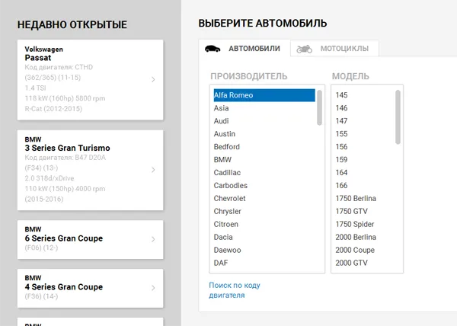Viewport: 457px width, 326px height.
Task: Click the chevron on 4 Series Gran Coupe
Action: coord(153,288)
